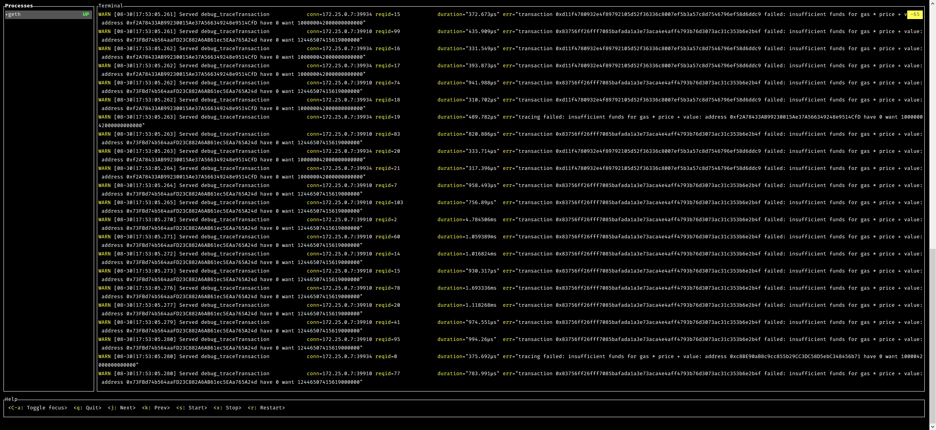Click the green UP status of geth
936x430 pixels.
[x=86, y=14]
